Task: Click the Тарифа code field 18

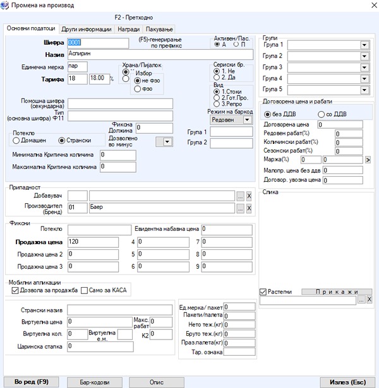Action: pyautogui.click(x=77, y=79)
